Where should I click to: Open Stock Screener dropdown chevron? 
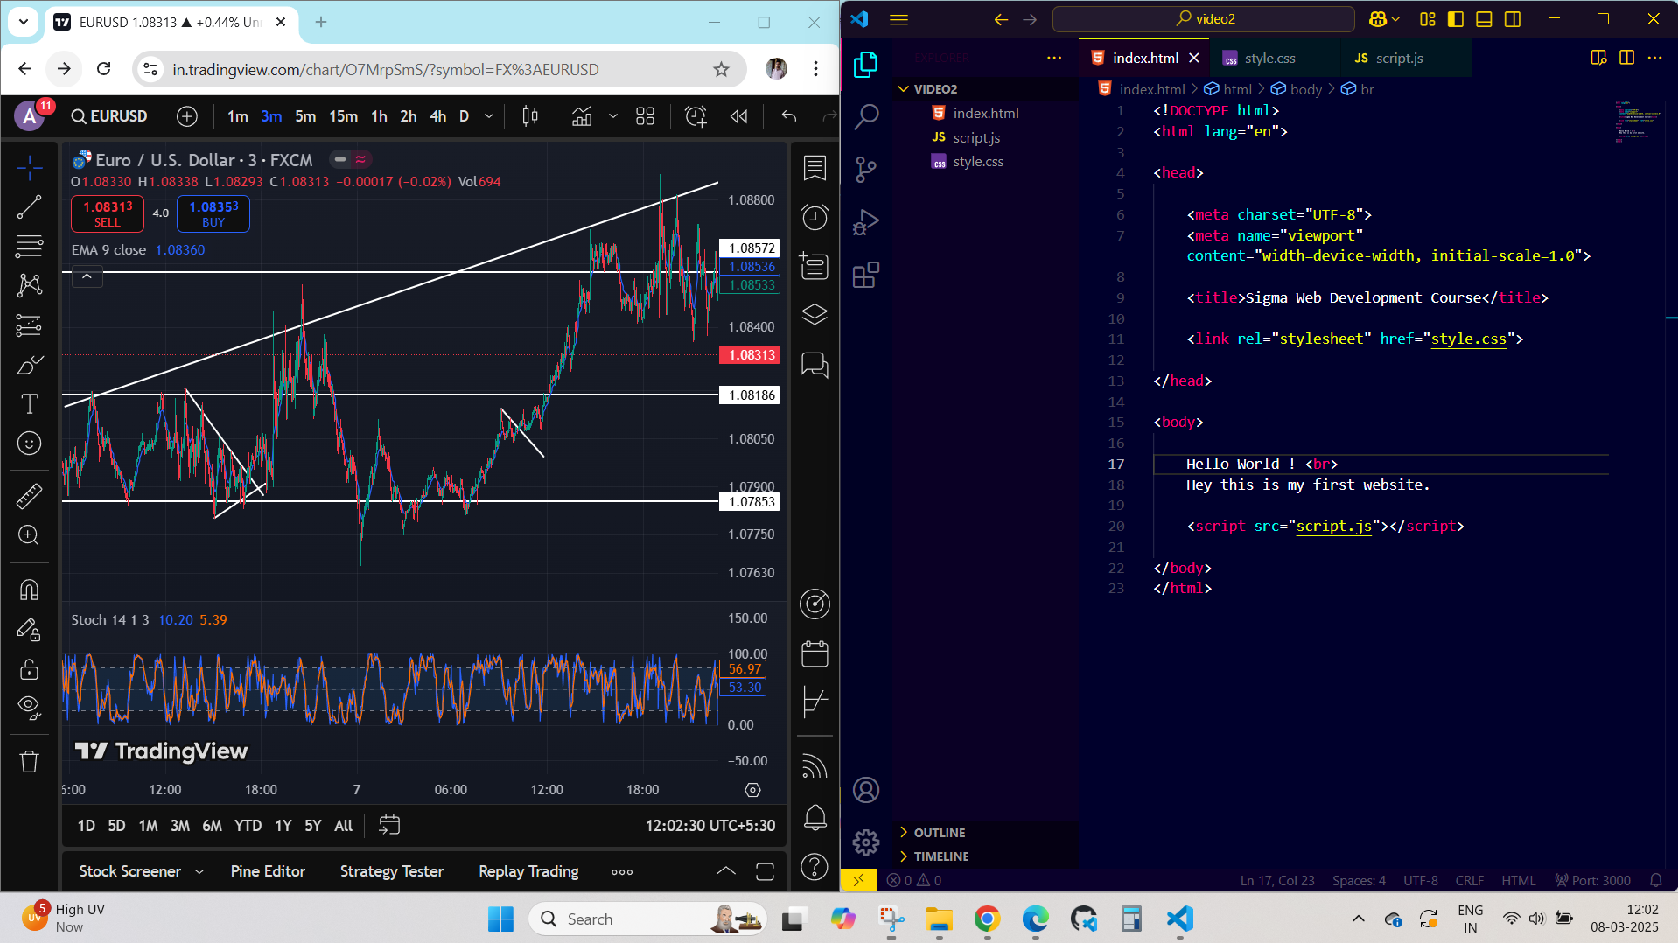[x=199, y=872]
